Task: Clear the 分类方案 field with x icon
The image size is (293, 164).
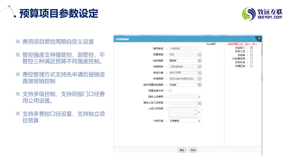Action: point(199,121)
